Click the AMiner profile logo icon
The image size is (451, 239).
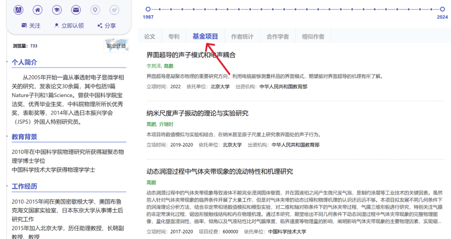(x=18, y=10)
